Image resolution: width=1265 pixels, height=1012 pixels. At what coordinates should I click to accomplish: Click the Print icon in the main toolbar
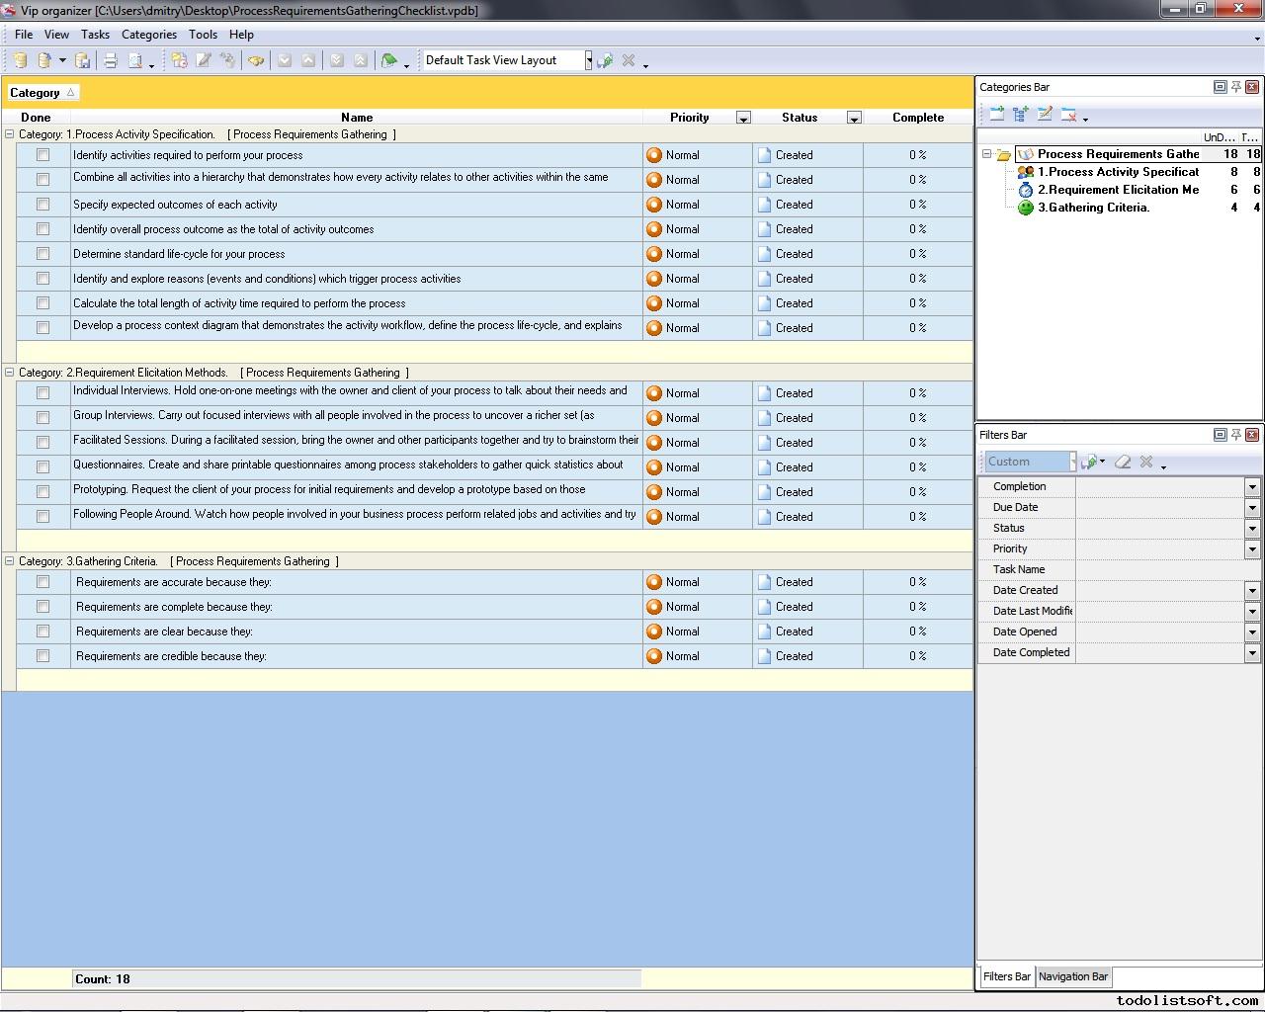click(111, 61)
